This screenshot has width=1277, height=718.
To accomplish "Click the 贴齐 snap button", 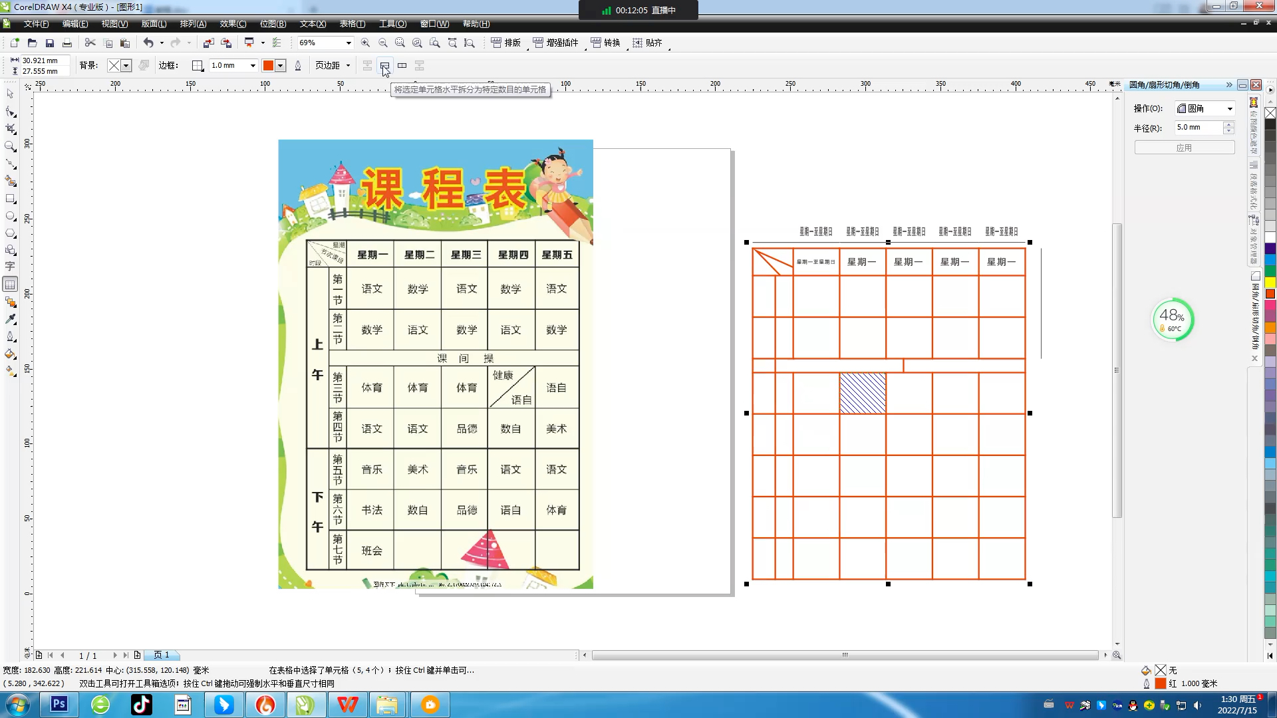I will point(647,43).
